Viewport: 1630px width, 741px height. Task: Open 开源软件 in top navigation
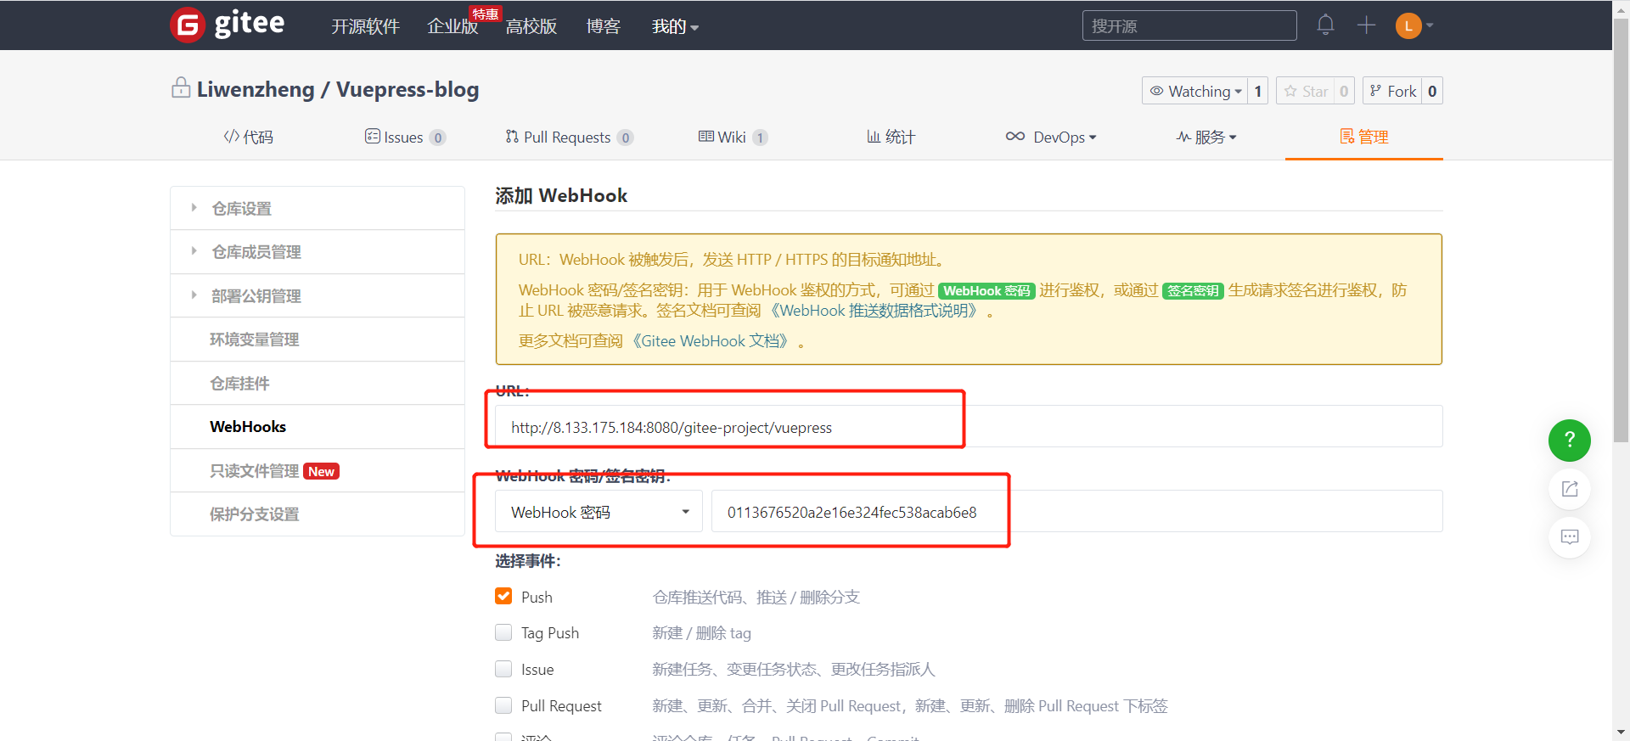click(365, 26)
